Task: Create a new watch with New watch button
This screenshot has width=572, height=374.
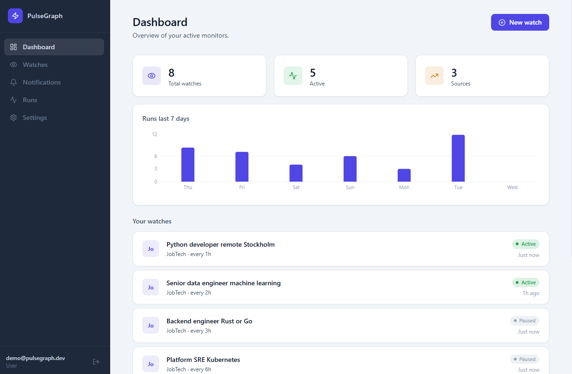Action: [520, 22]
